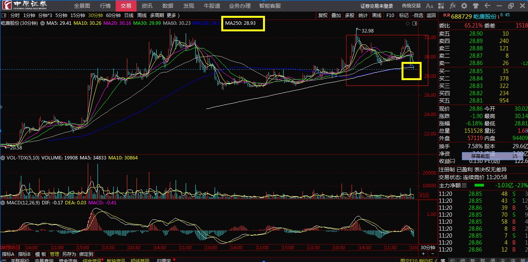Select the 日线 period
Viewport: 528px width, 262px height.
(129, 15)
